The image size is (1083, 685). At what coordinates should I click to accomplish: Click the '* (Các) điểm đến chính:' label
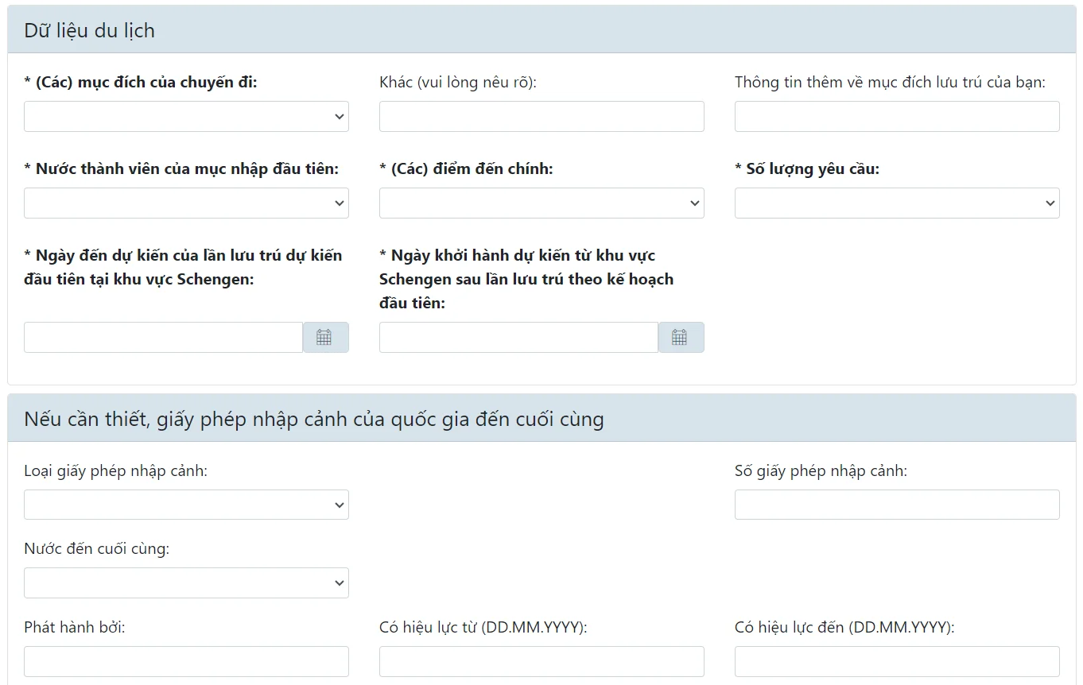pos(466,168)
